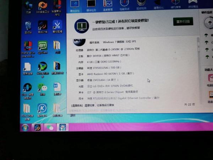Image resolution: width=213 pixels, height=160 pixels.
Task: Select the 显示器 CMO1464 row
Action: (97, 80)
